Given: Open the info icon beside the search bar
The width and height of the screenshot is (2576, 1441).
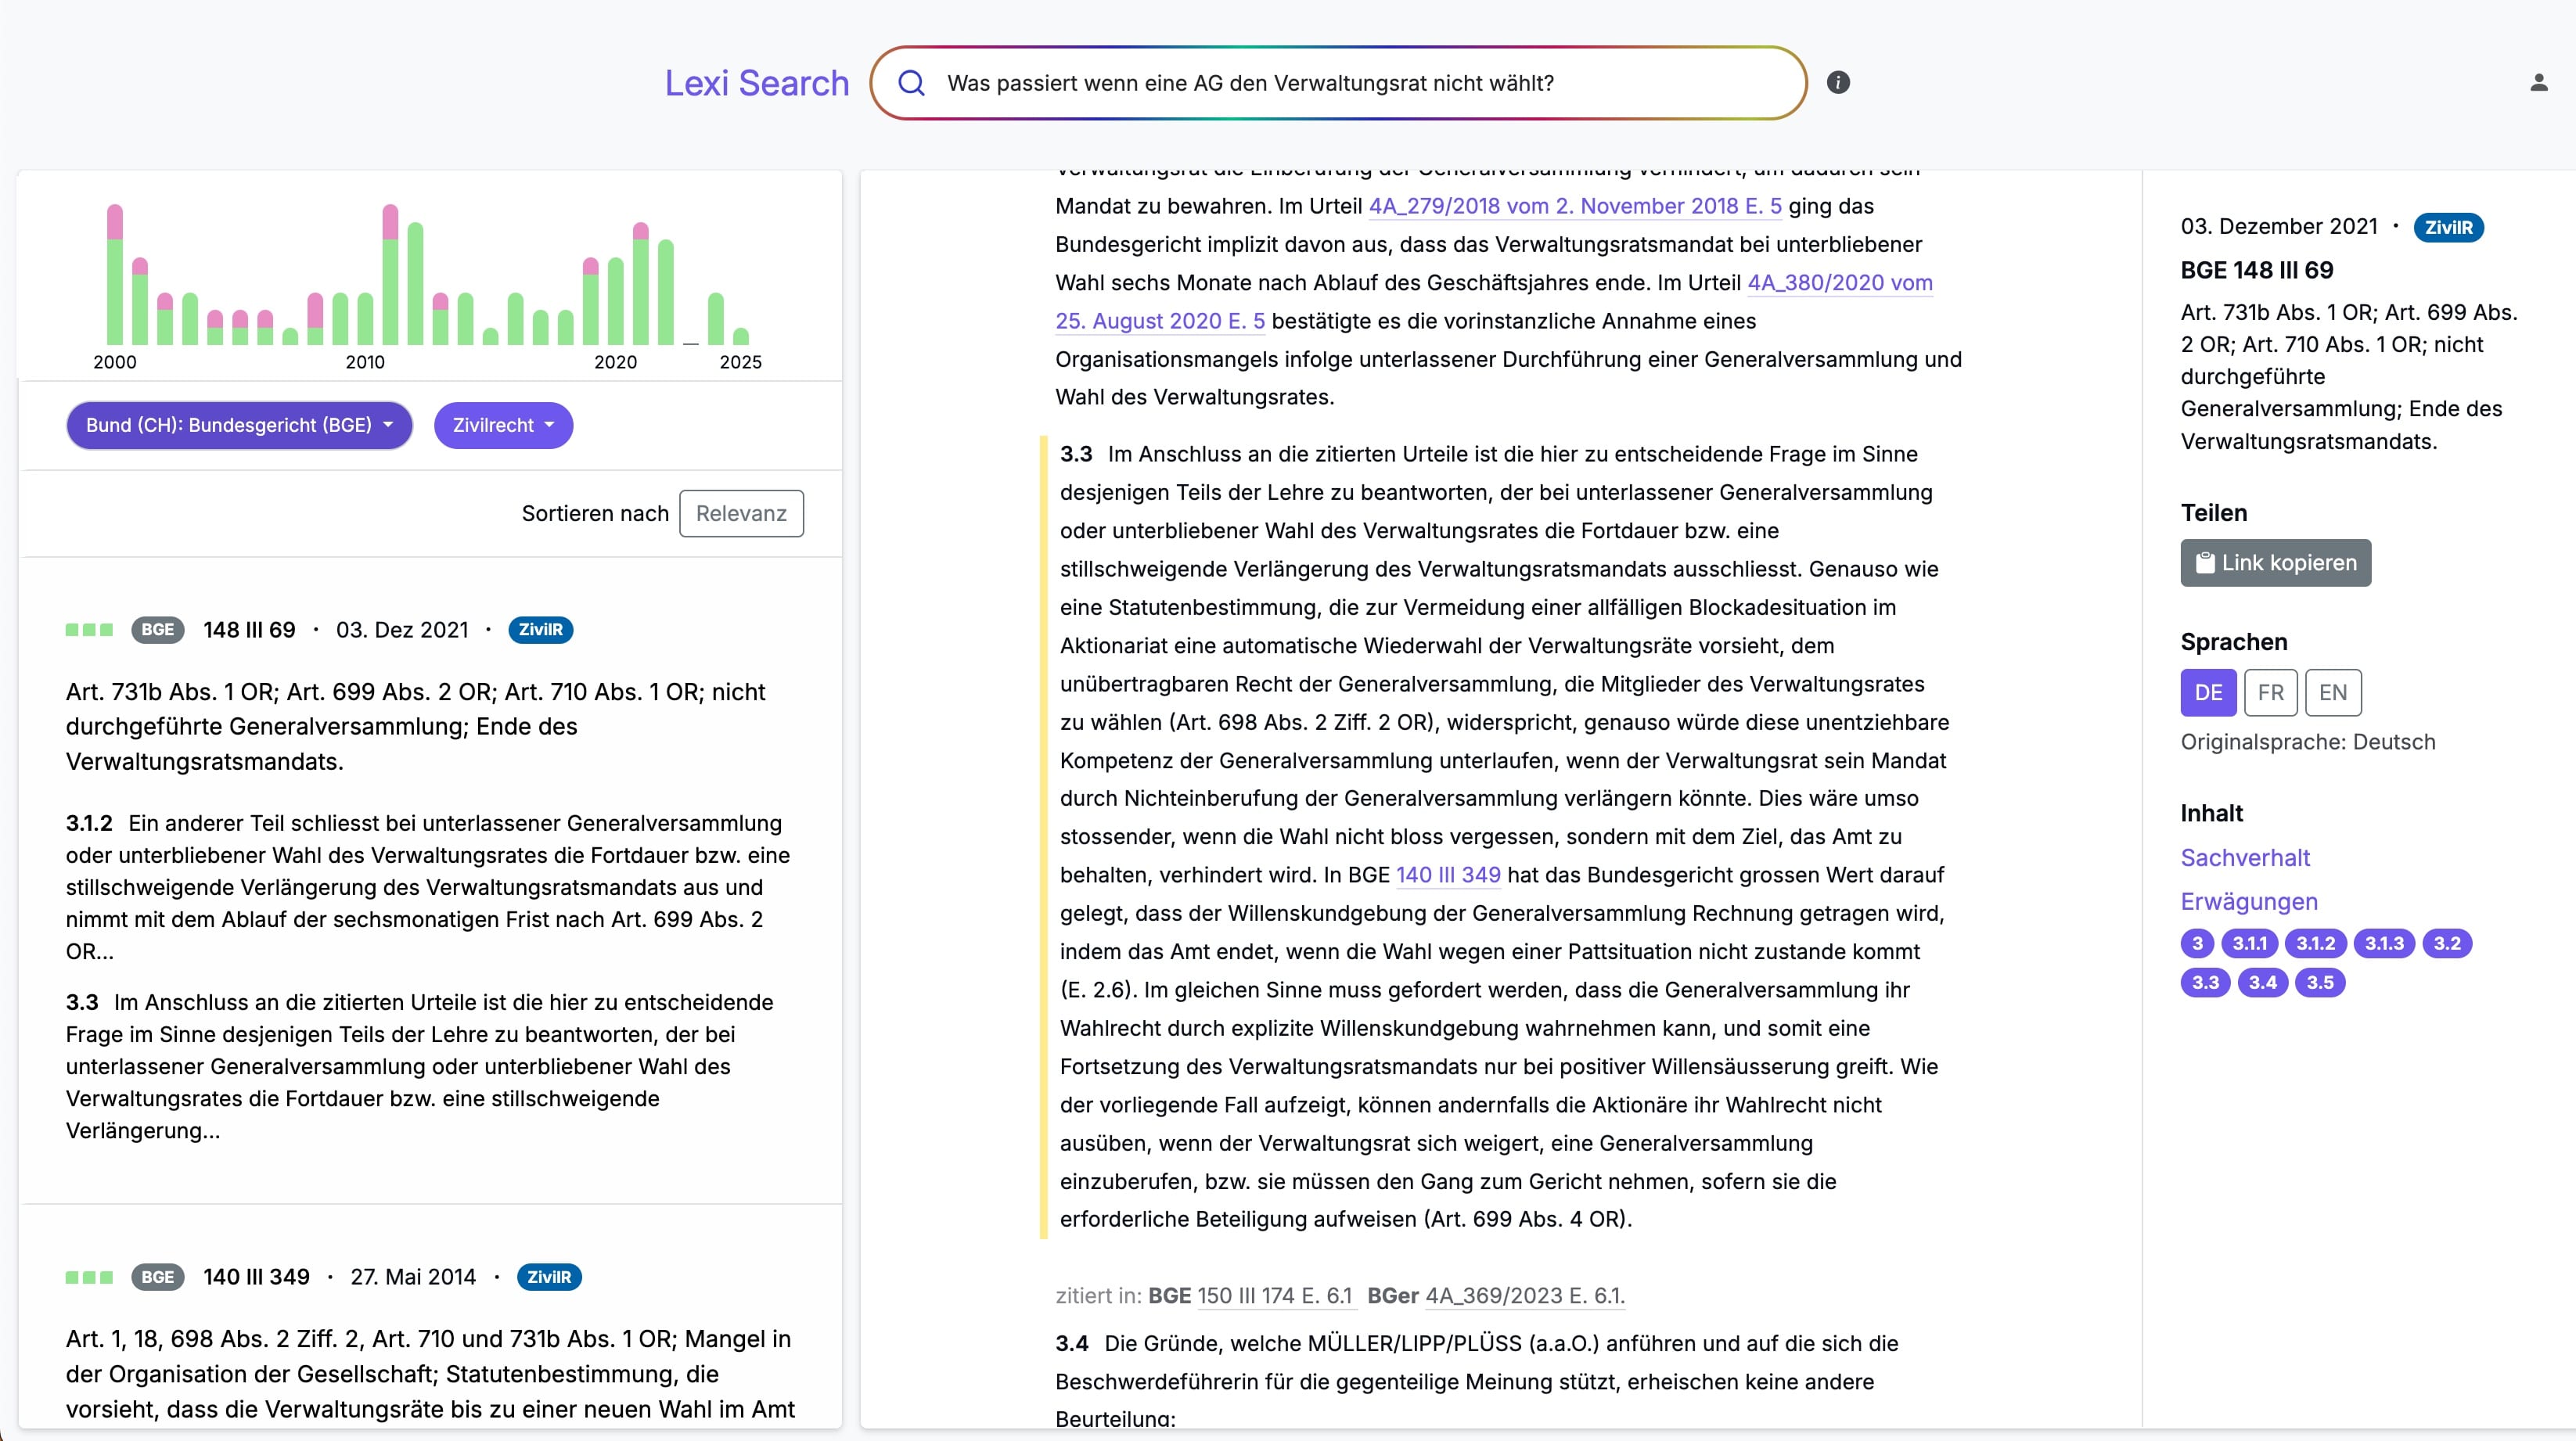Looking at the screenshot, I should point(1838,83).
